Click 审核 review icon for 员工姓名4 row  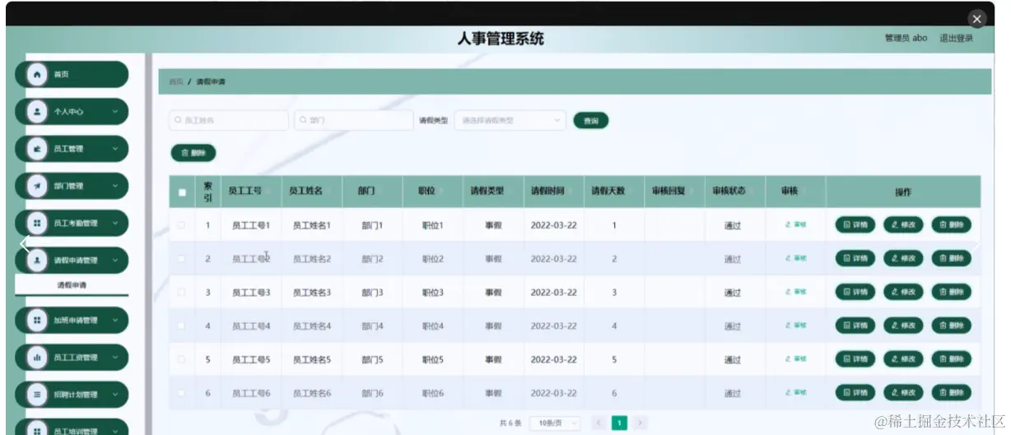pyautogui.click(x=795, y=326)
